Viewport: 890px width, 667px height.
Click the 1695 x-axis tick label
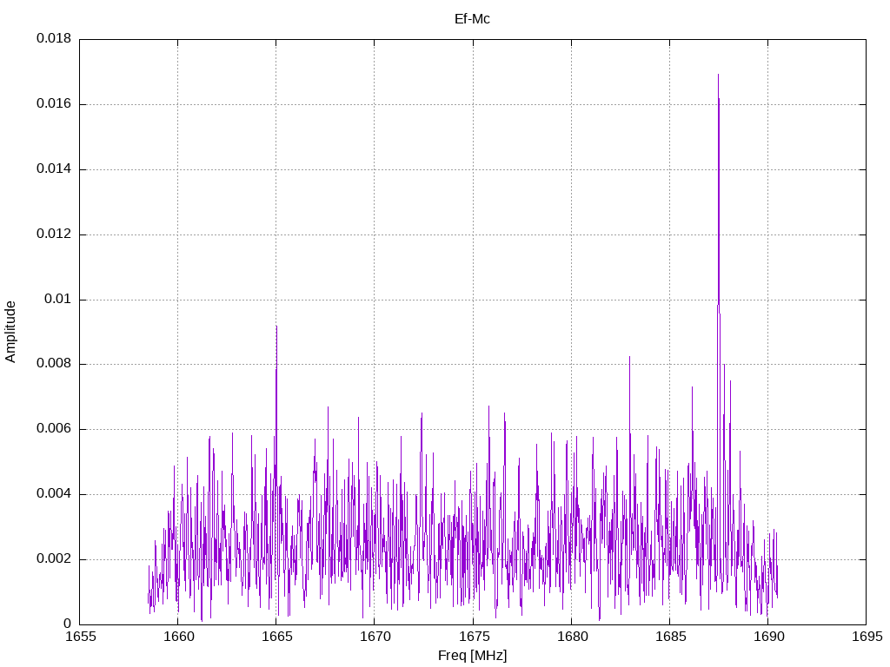pyautogui.click(x=867, y=637)
